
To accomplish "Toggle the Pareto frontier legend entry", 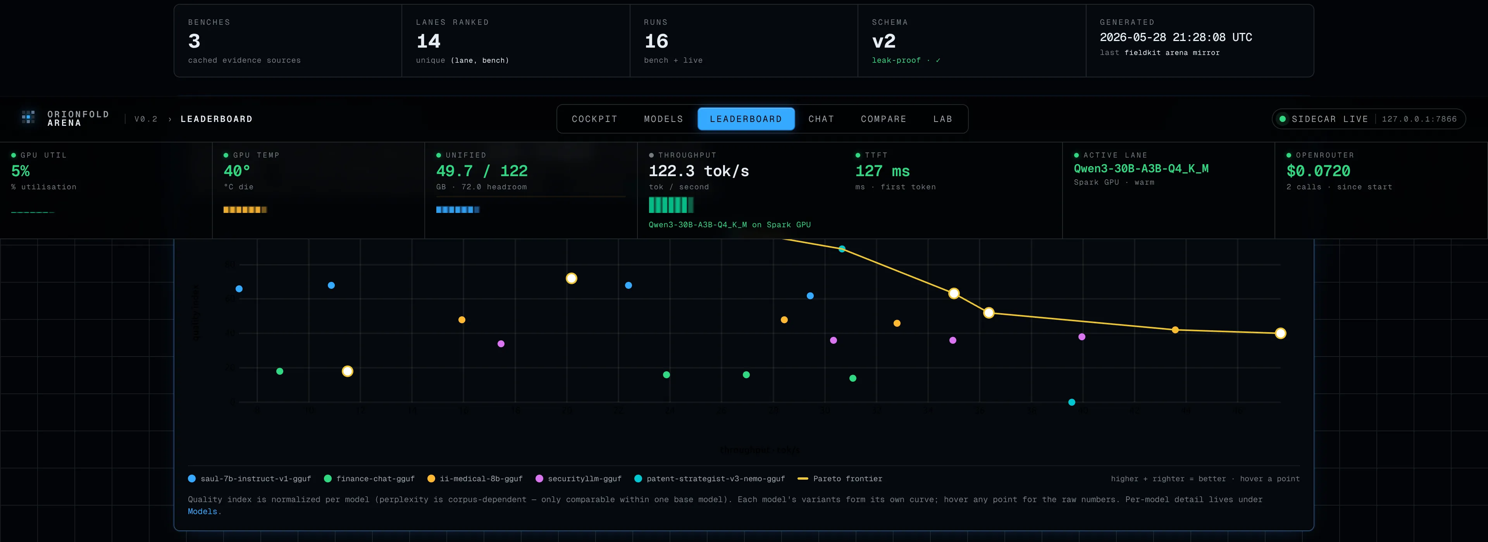I will pos(840,479).
